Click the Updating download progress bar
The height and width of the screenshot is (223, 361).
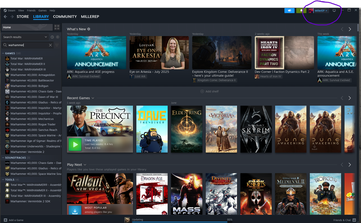[181, 222]
